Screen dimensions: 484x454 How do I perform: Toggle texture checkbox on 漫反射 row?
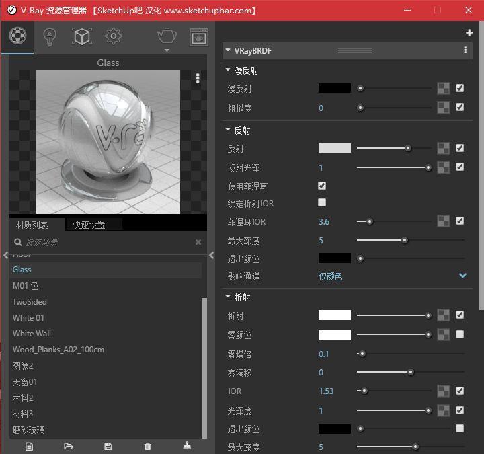(x=460, y=88)
